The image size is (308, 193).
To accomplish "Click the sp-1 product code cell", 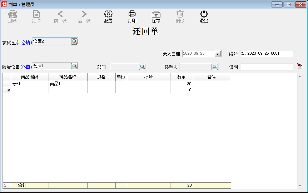I will click(30, 84).
